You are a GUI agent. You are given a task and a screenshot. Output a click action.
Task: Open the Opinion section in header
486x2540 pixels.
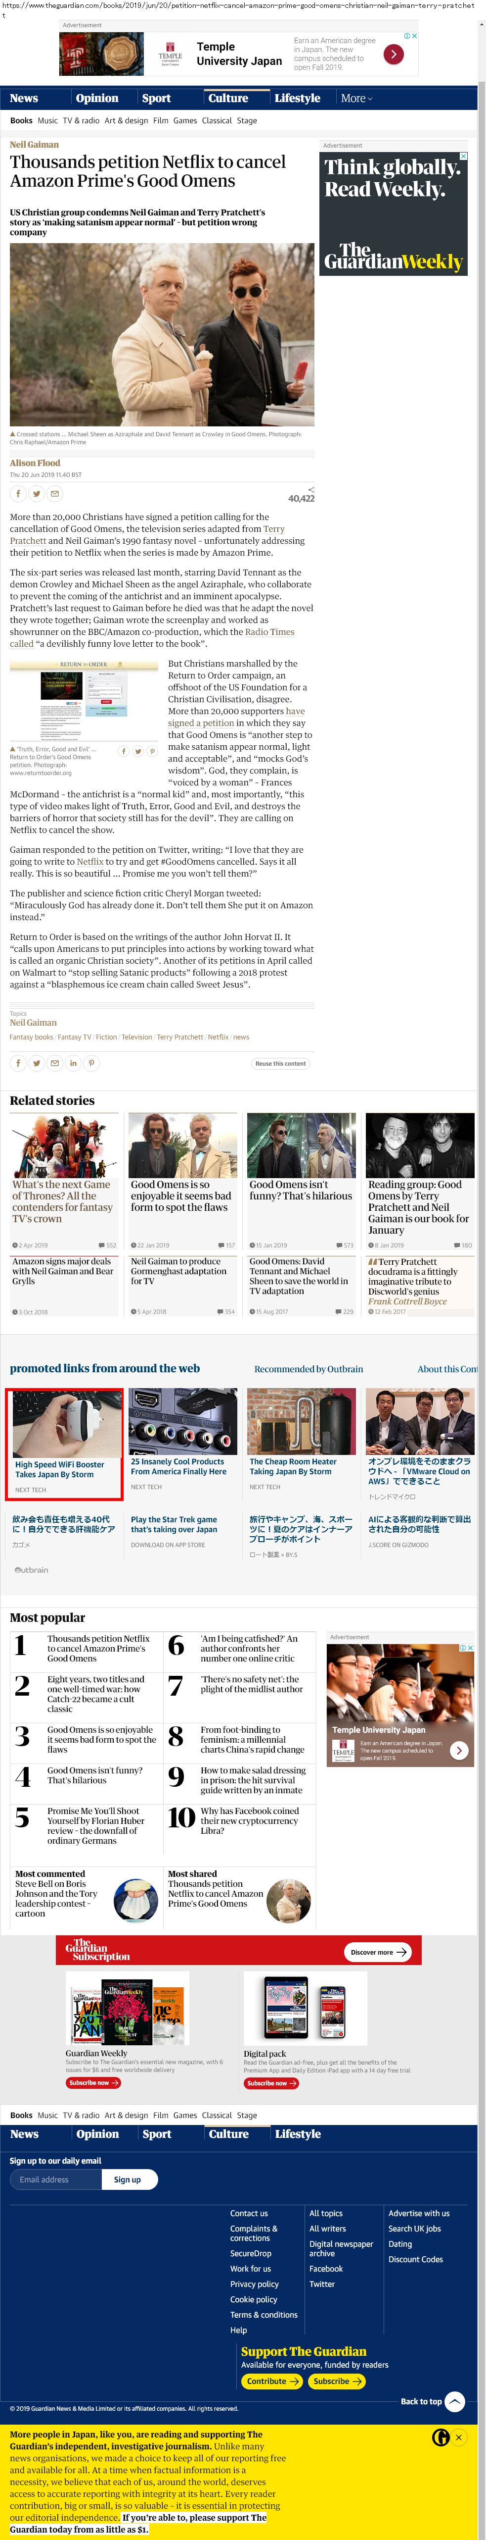tap(97, 99)
